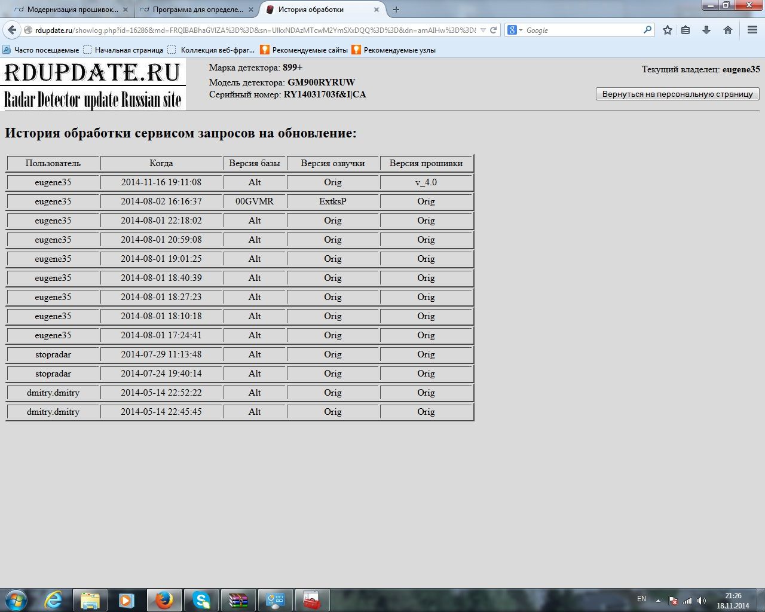Reload the page with the refresh icon
The width and height of the screenshot is (765, 612).
494,30
